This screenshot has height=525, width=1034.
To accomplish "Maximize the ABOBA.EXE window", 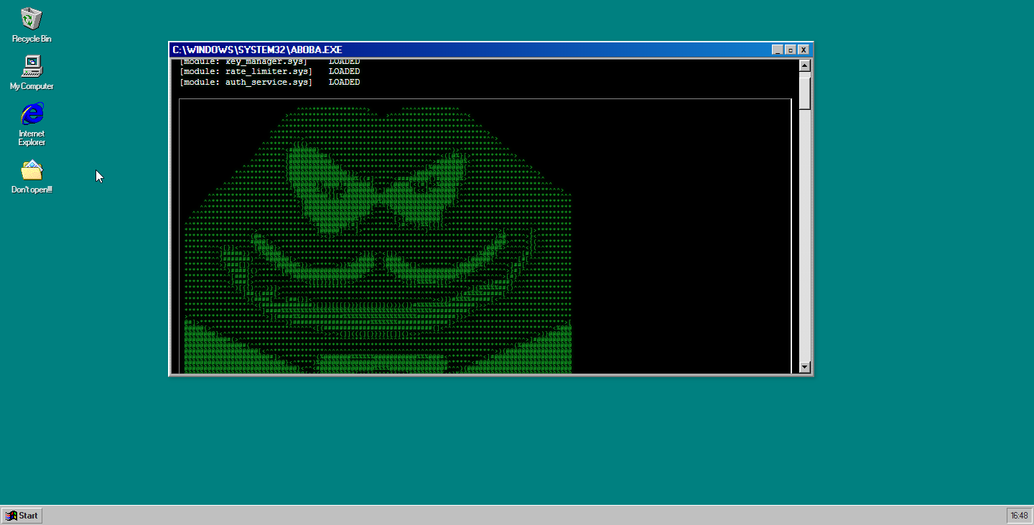I will [x=790, y=50].
